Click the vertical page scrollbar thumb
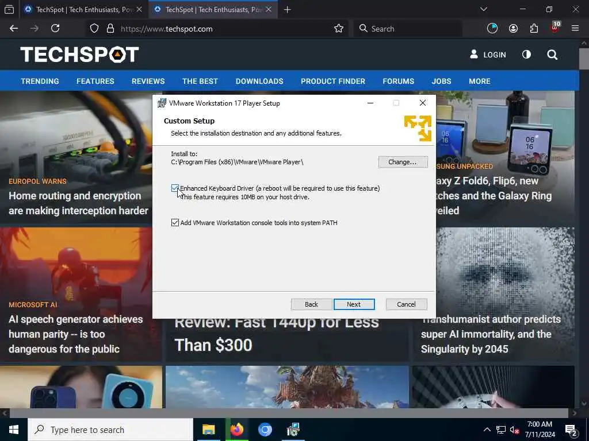This screenshot has height=441, width=589. [584, 58]
